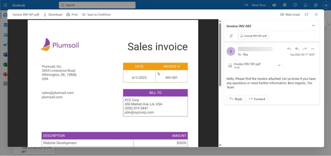Click the Forward button below the message
Image resolution: width=331 pixels, height=156 pixels.
257,99
